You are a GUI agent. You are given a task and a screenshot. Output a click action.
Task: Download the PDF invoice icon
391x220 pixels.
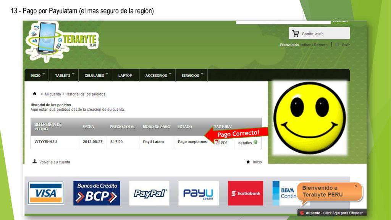[217, 142]
